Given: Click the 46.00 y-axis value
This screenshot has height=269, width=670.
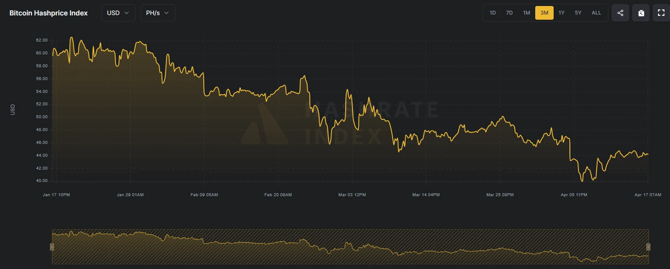Looking at the screenshot, I should click(42, 143).
